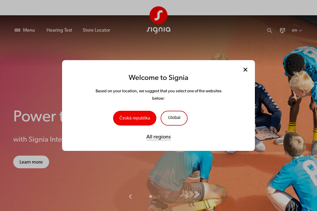
Task: Open the All regions link
Action: pyautogui.click(x=158, y=137)
